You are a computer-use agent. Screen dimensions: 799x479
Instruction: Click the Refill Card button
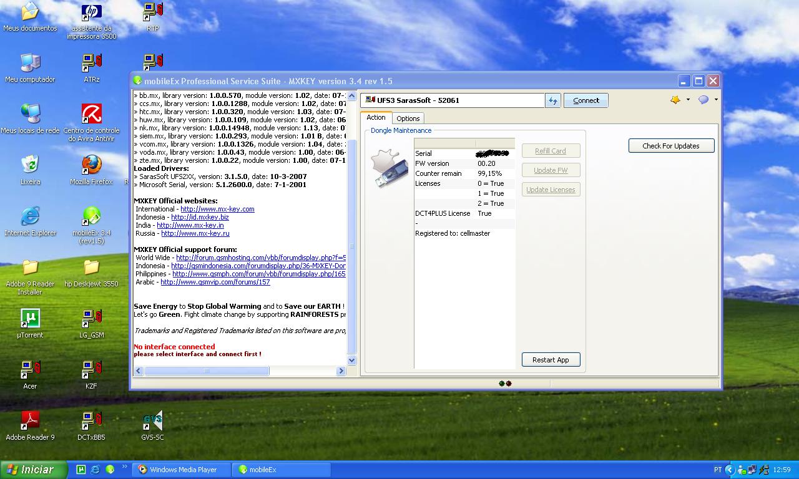pyautogui.click(x=551, y=151)
